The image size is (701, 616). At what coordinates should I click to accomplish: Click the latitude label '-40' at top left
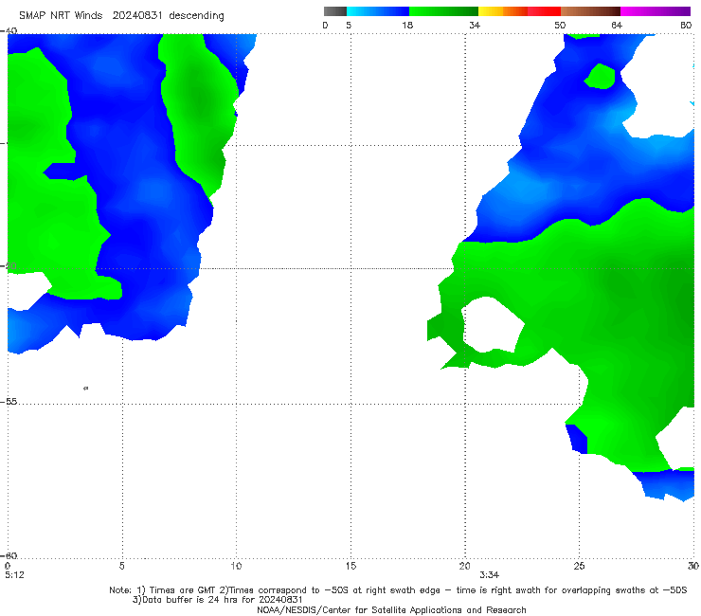9,30
